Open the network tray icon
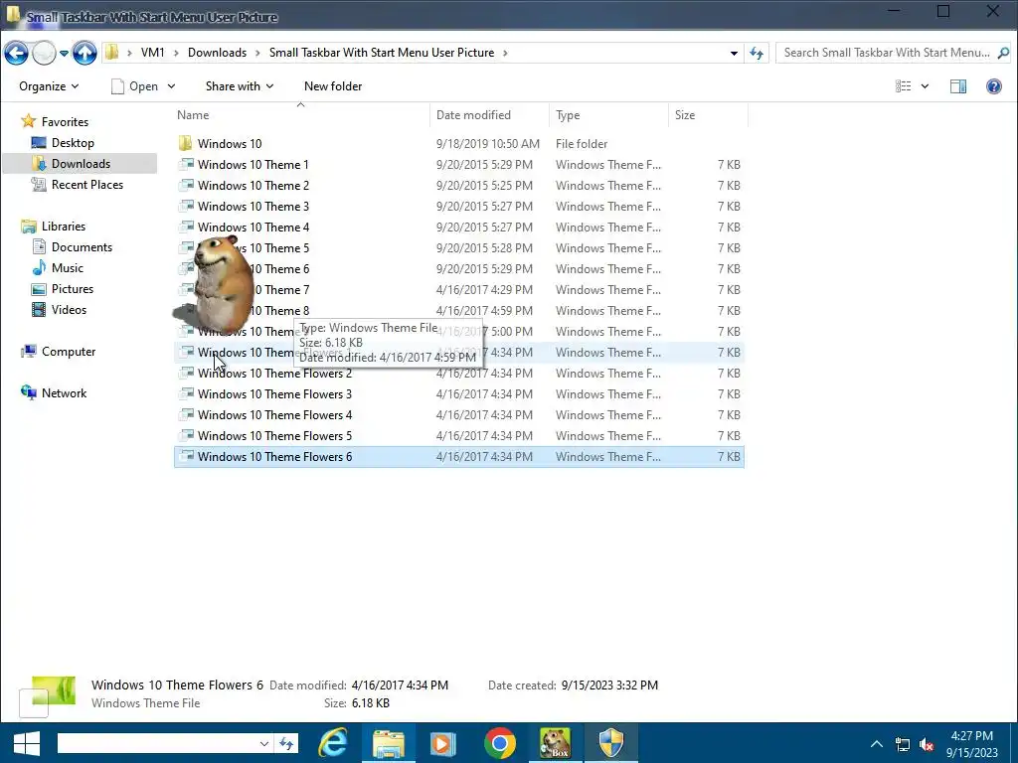The height and width of the screenshot is (763, 1018). click(903, 744)
